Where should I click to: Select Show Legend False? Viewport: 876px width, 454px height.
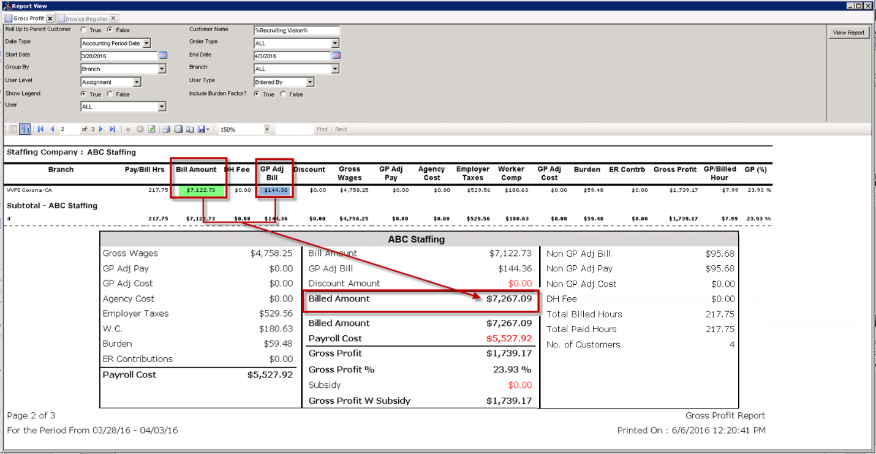click(x=110, y=94)
